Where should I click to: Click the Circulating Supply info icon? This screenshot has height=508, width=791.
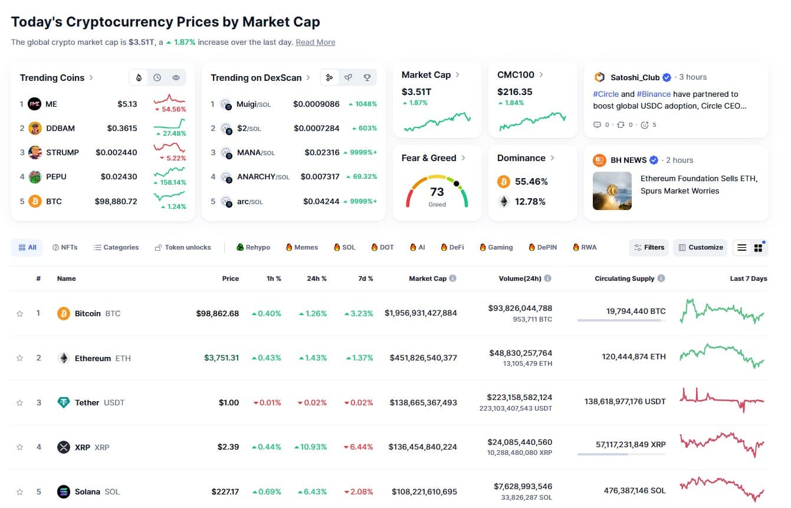(661, 278)
